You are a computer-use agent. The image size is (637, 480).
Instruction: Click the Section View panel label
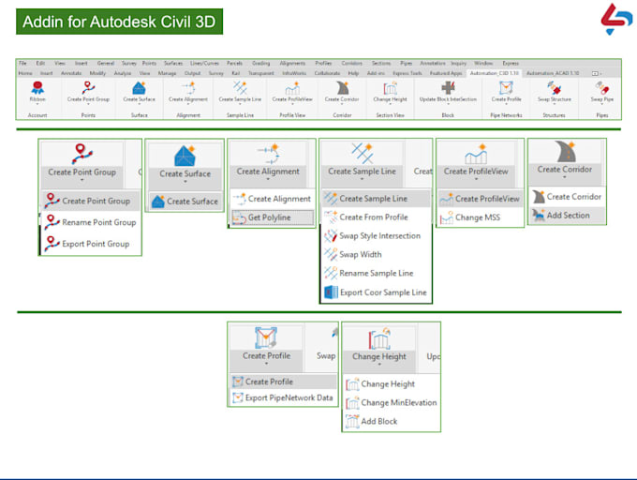[390, 115]
